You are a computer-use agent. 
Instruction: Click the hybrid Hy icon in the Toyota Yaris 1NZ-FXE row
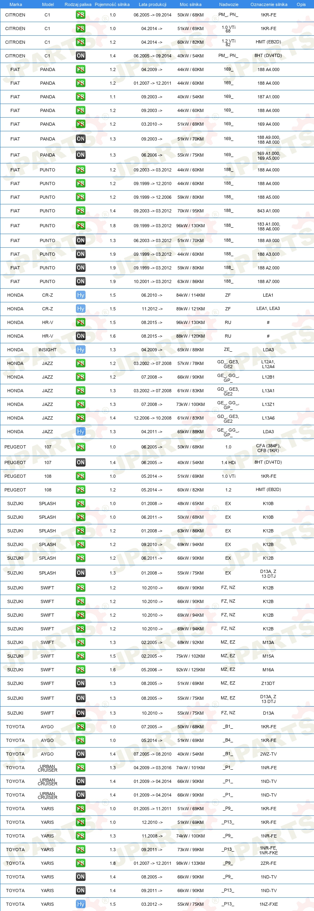coord(81,904)
